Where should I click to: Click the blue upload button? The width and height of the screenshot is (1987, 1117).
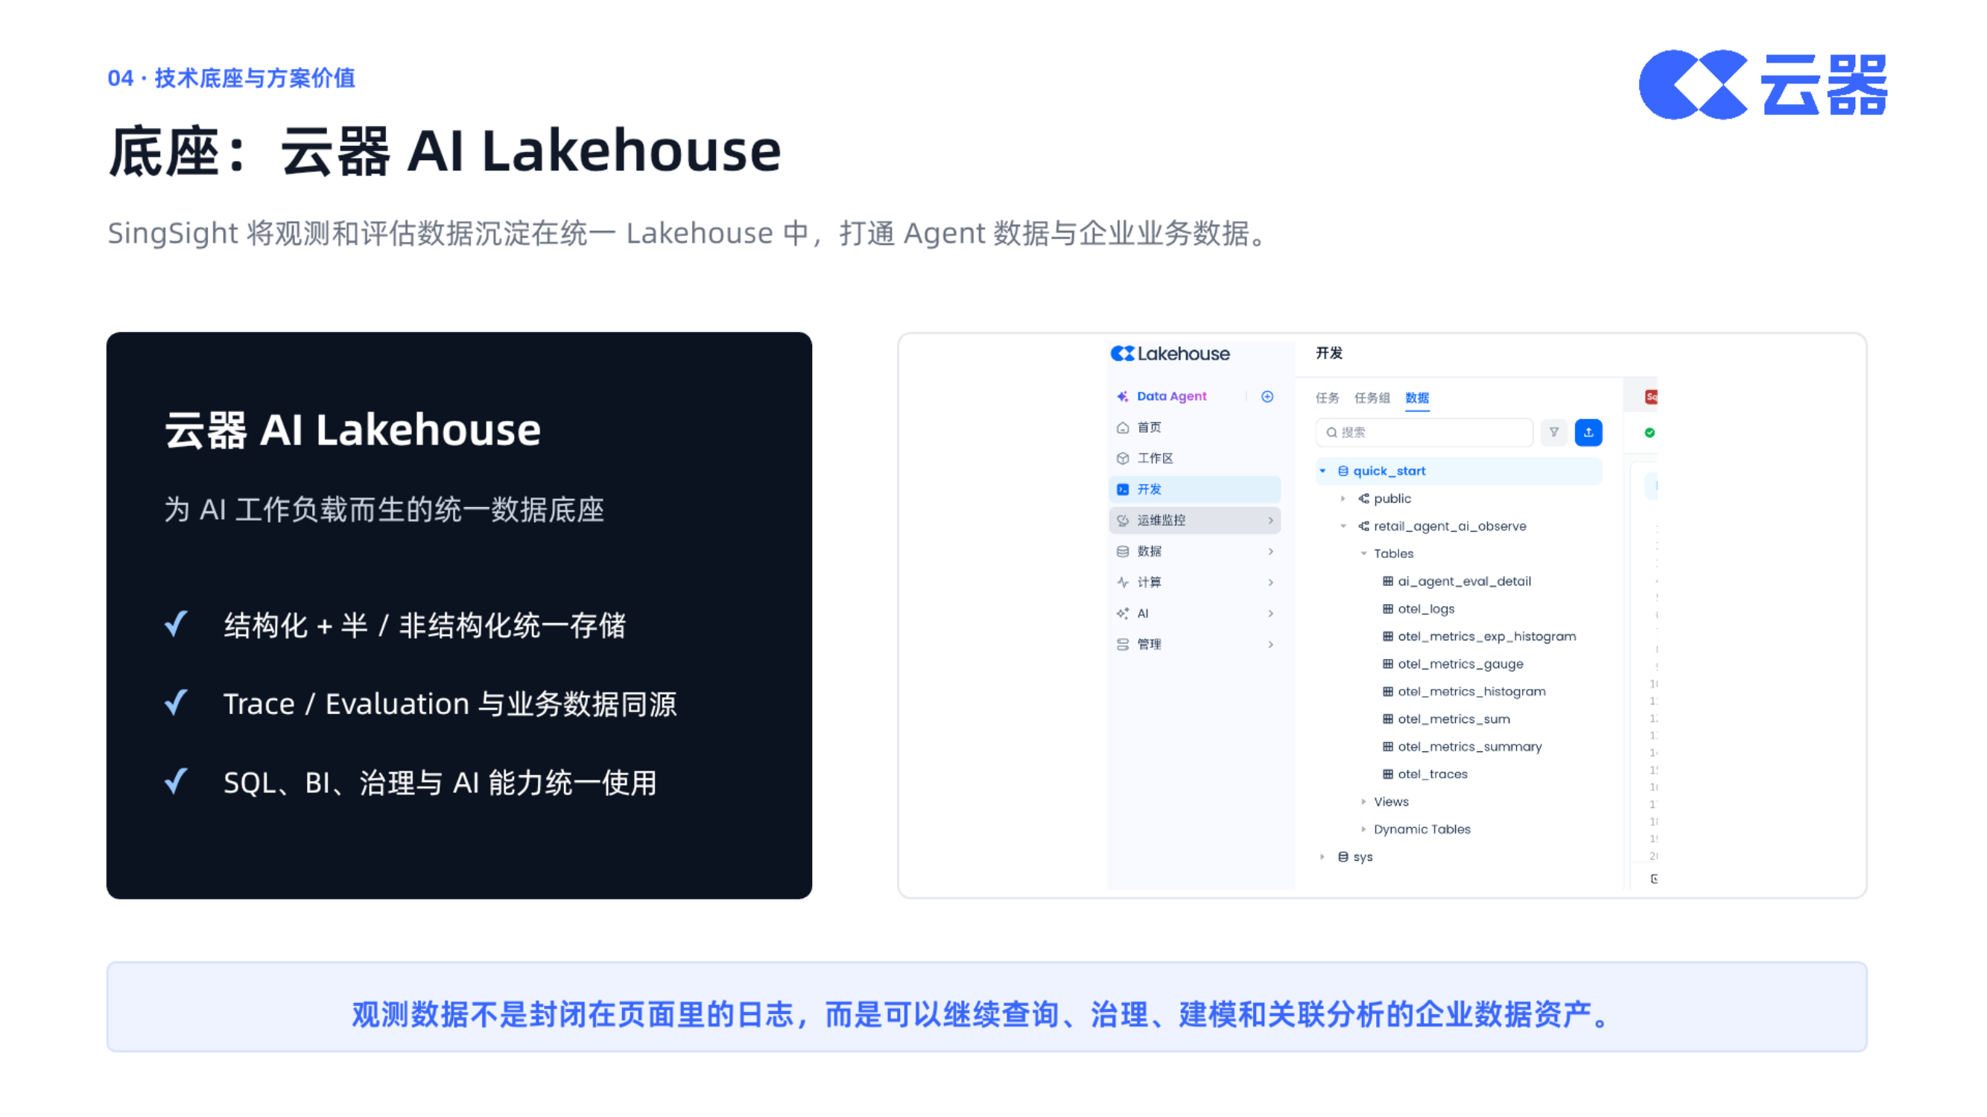tap(1588, 433)
